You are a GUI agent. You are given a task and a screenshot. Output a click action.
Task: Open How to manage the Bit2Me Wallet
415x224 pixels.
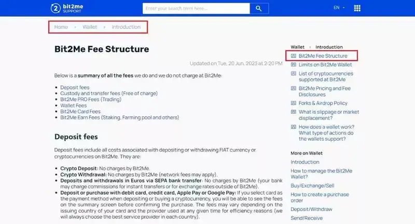322,174
